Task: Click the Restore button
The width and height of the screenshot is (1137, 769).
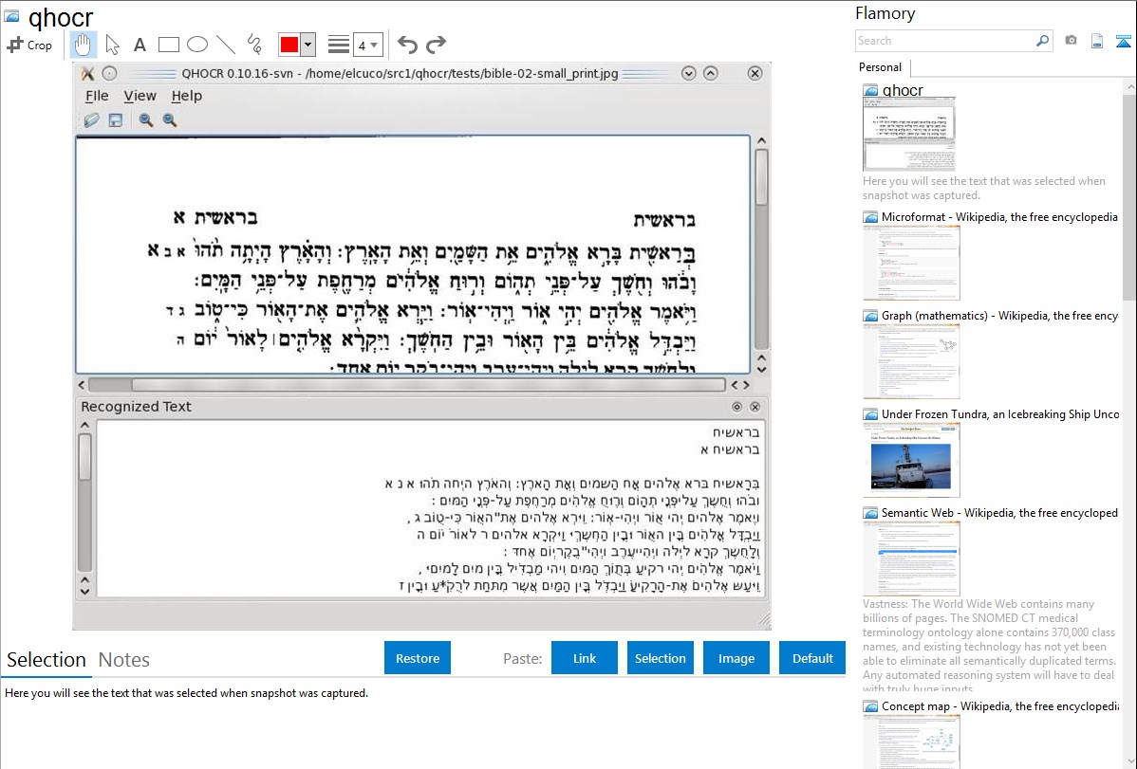Action: [x=418, y=658]
